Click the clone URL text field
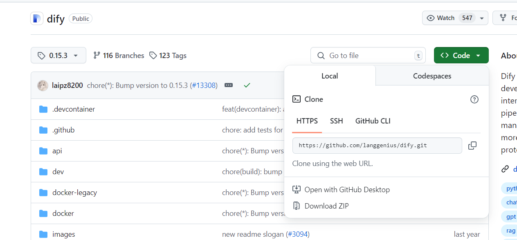Image resolution: width=517 pixels, height=240 pixels. (x=377, y=146)
